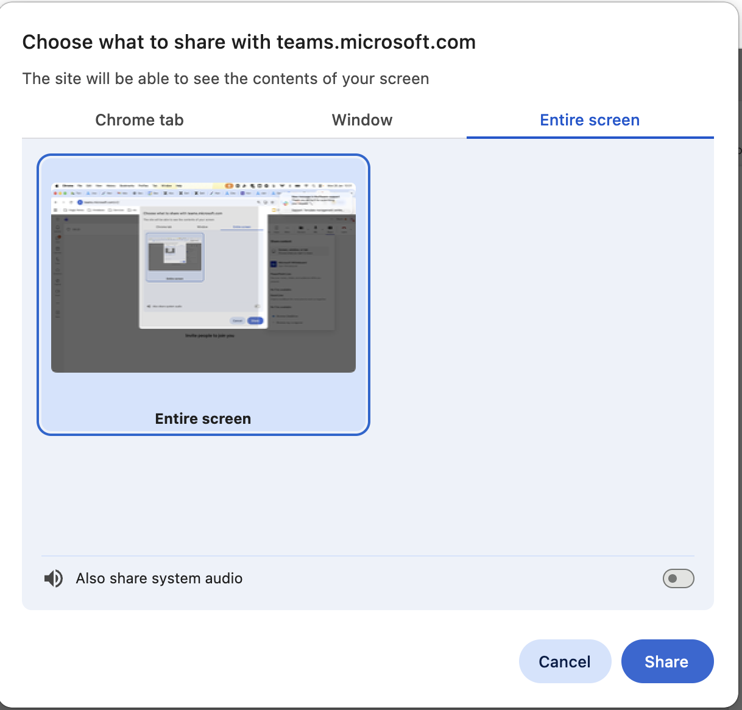
Task: Click the Apple menu icon inside the screen preview
Action: tap(57, 186)
